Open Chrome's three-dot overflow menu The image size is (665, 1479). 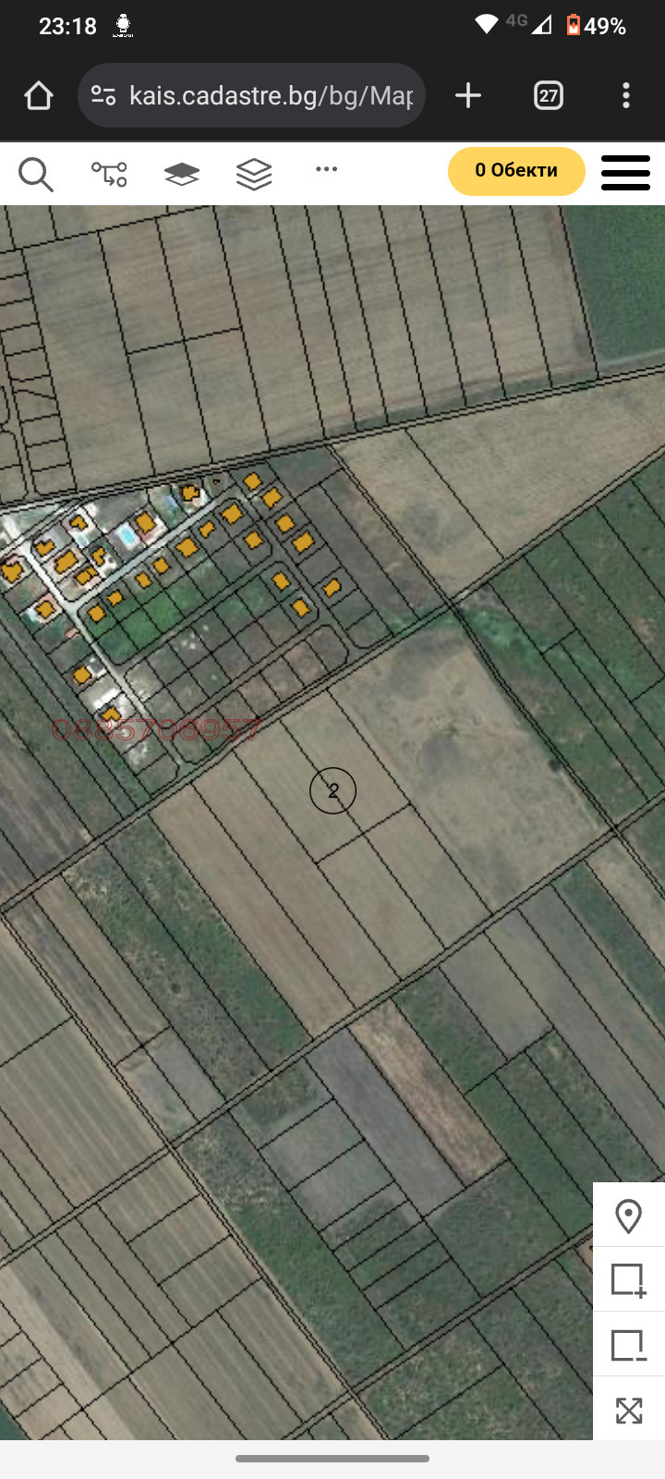click(x=626, y=96)
